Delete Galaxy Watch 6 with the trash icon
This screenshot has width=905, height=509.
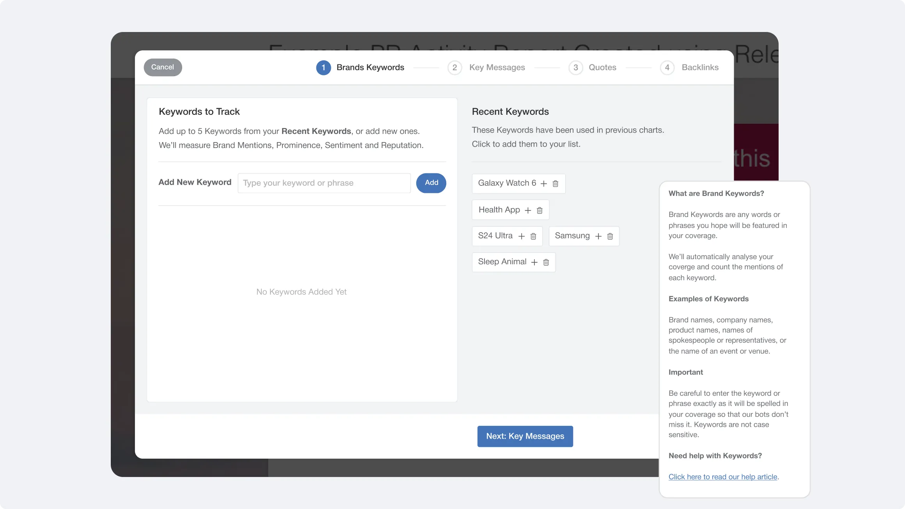tap(555, 183)
